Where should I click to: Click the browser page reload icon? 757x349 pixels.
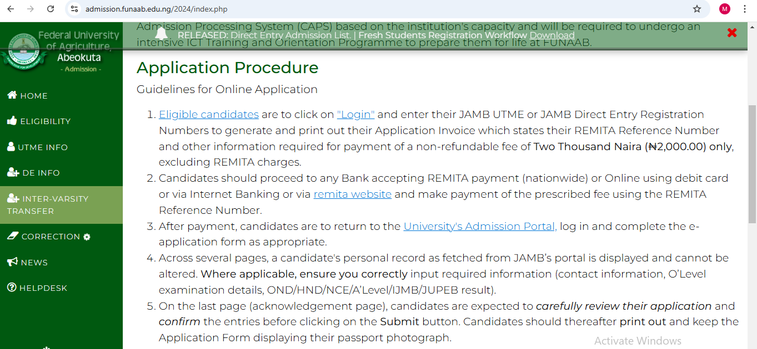51,9
